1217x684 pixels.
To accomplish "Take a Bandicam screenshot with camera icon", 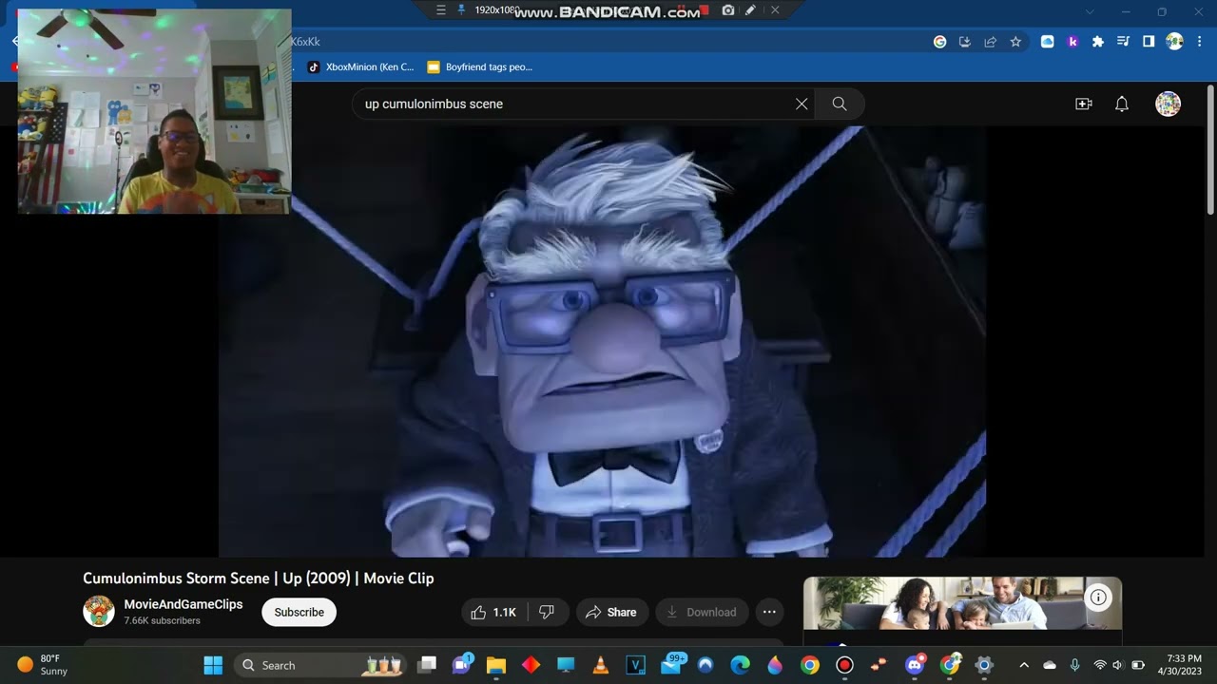I will coord(728,9).
